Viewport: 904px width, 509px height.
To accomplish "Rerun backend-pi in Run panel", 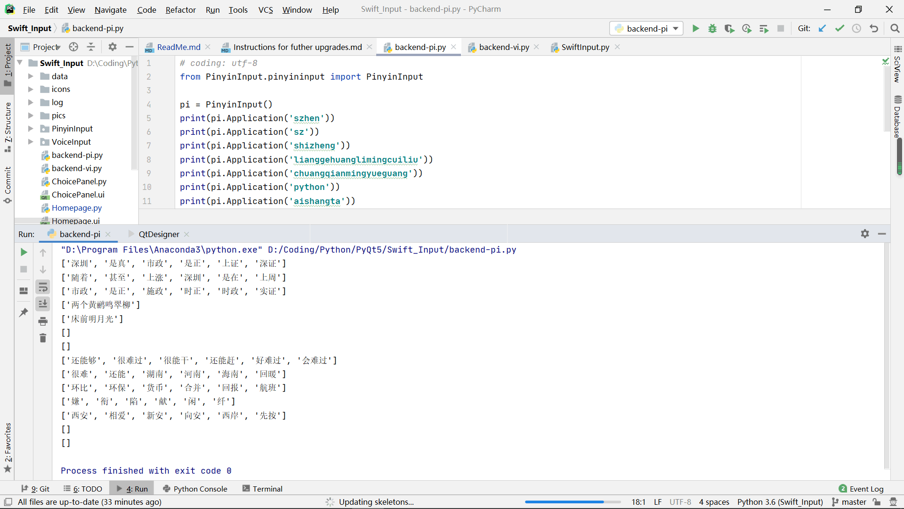I will 24,252.
